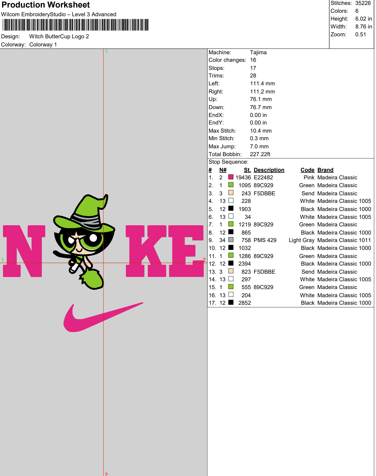Viewport: 376px width, 476px height.
Task: Pick the sand-colored swatch in stop 3
Action: (231, 193)
